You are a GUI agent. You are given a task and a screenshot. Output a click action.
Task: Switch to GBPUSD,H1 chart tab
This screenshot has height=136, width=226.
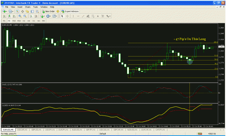click(x=36, y=130)
